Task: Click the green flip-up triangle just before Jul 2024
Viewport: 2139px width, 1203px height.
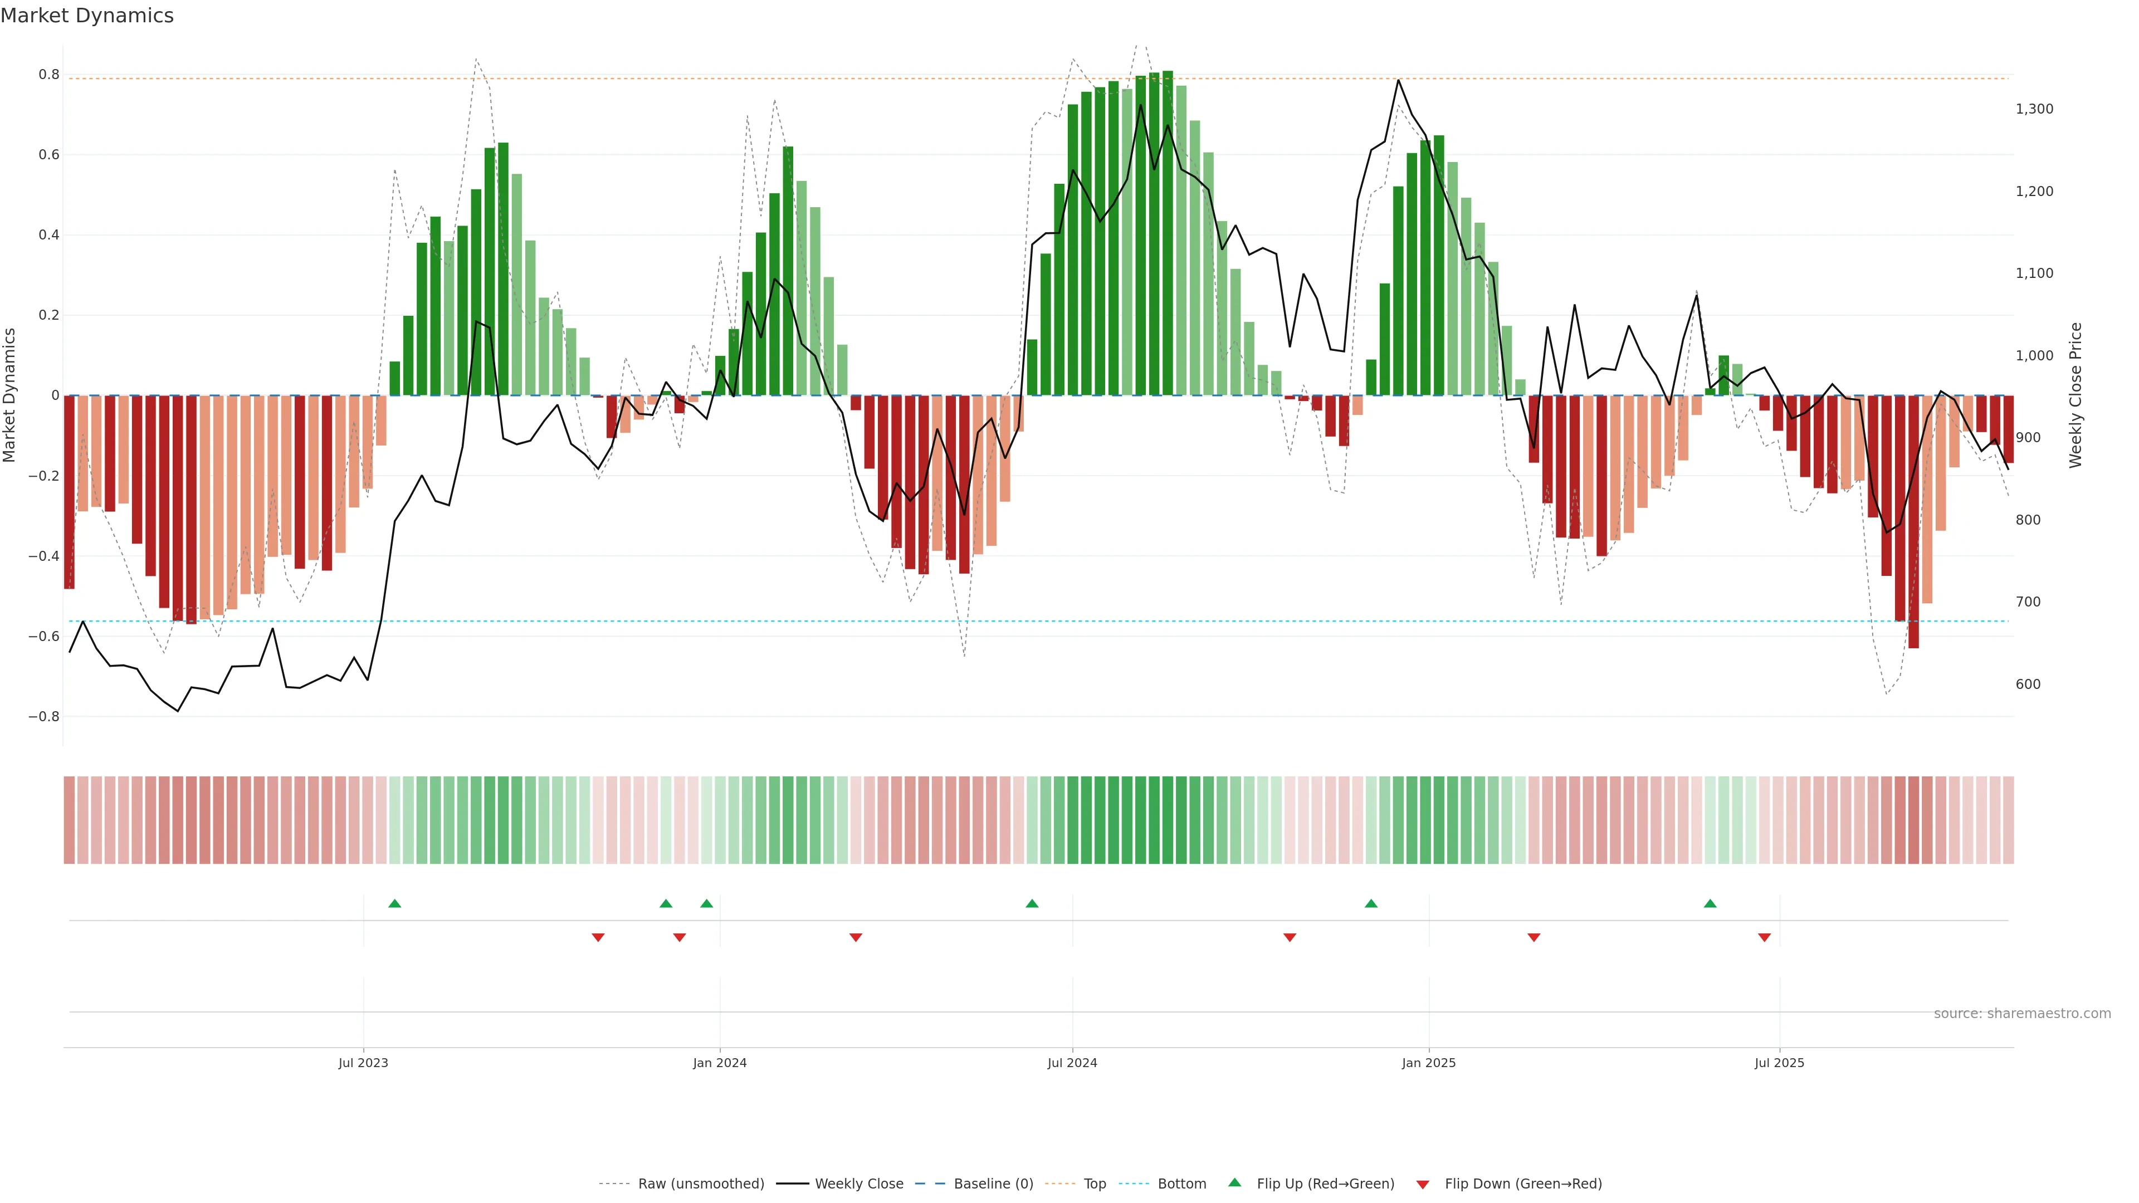Action: [1031, 903]
